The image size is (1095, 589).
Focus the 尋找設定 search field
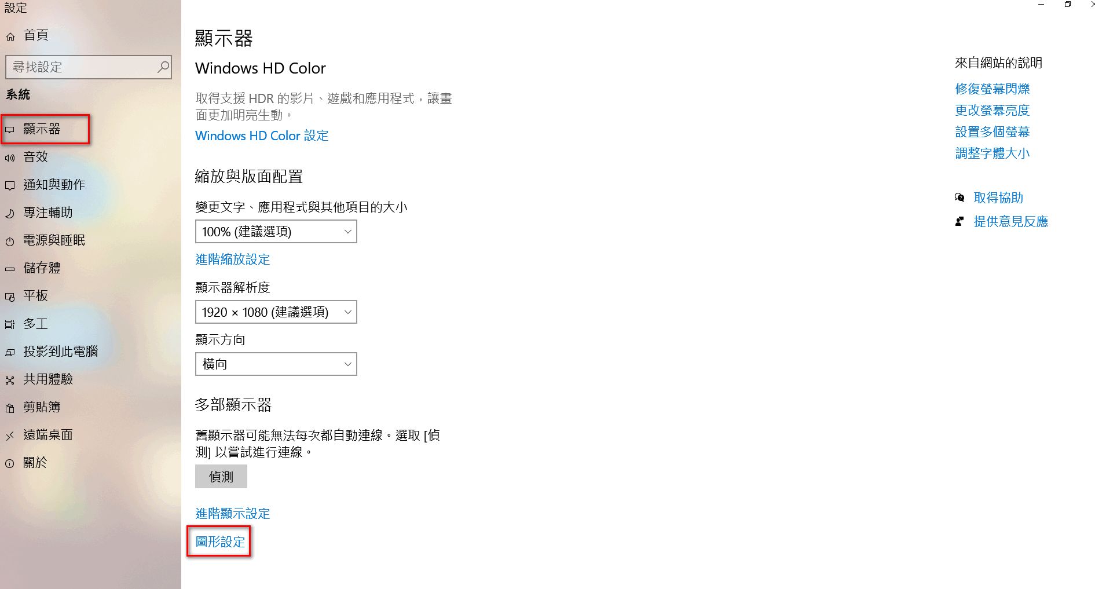pyautogui.click(x=89, y=67)
